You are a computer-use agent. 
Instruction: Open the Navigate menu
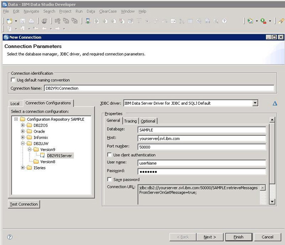(31, 11)
